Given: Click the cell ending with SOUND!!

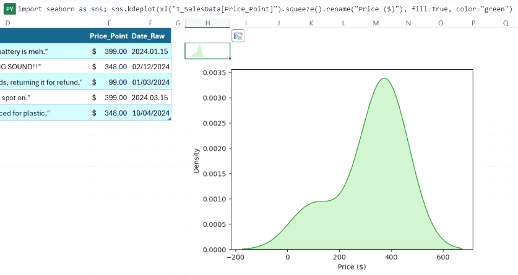Looking at the screenshot, I should click(45, 67).
